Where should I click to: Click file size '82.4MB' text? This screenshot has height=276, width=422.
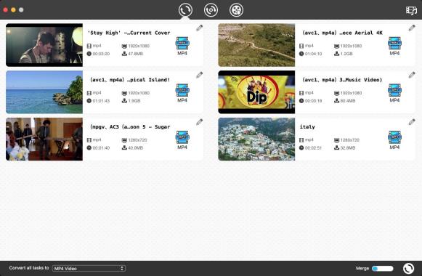(348, 101)
